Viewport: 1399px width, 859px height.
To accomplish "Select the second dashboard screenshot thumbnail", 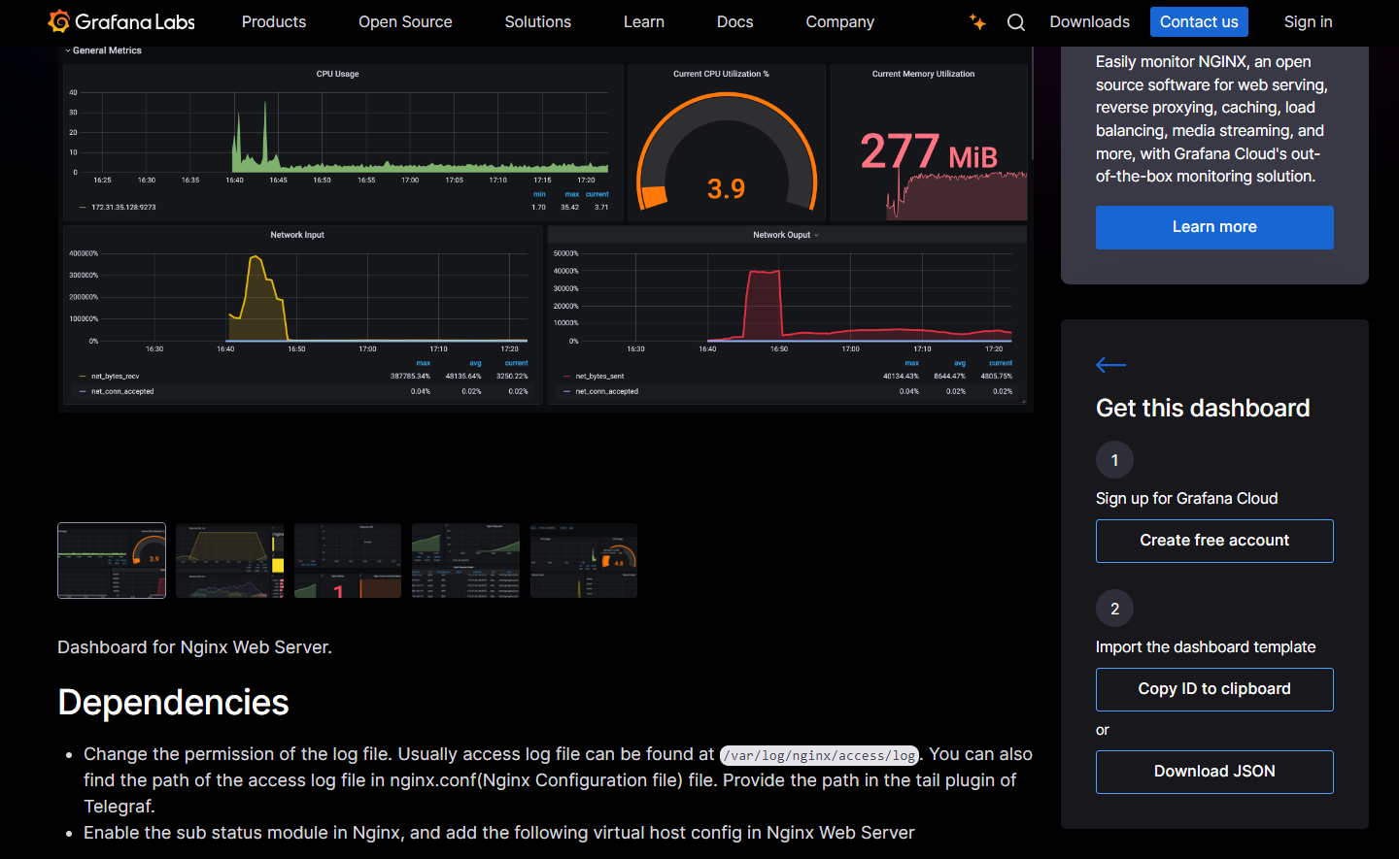I will coord(230,561).
